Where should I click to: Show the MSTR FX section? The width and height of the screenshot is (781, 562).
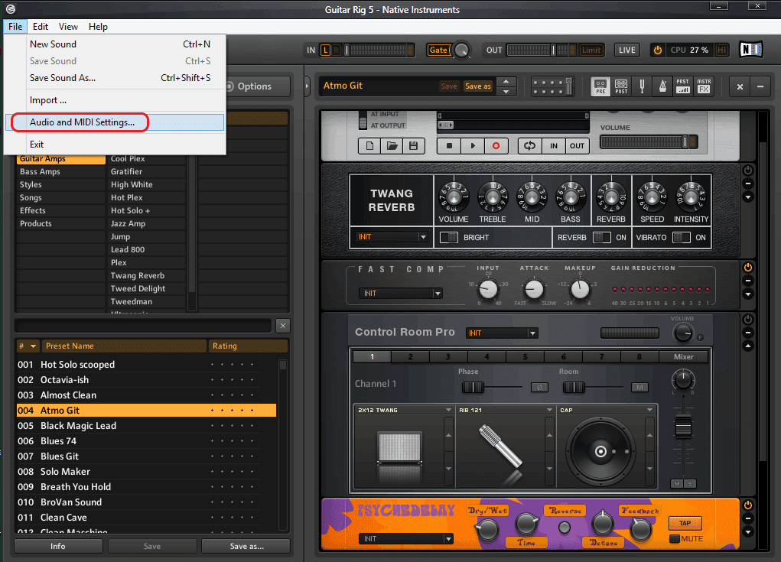point(704,86)
